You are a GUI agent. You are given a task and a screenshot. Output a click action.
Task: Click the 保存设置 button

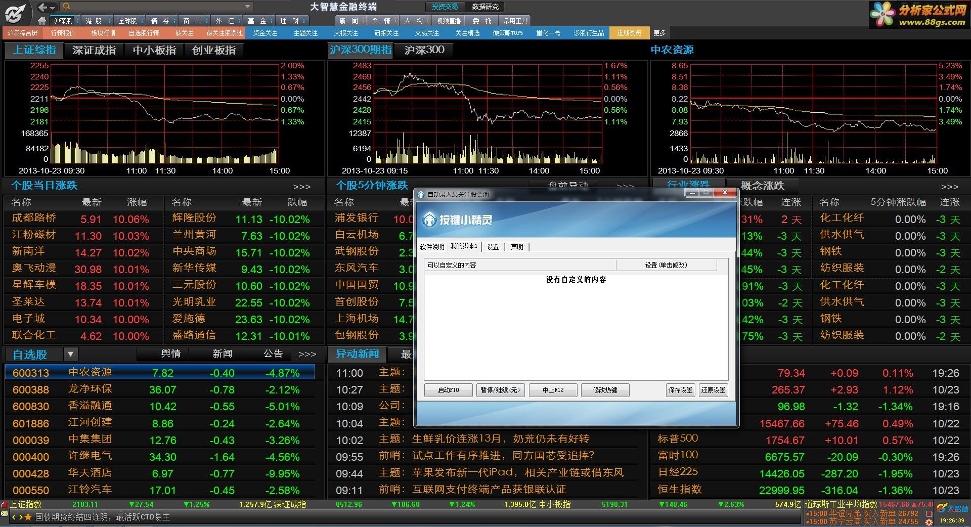coord(681,390)
